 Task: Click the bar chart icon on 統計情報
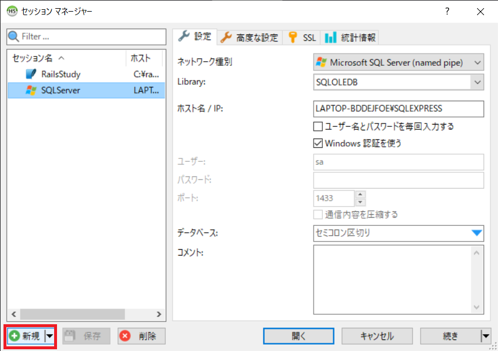pos(330,37)
